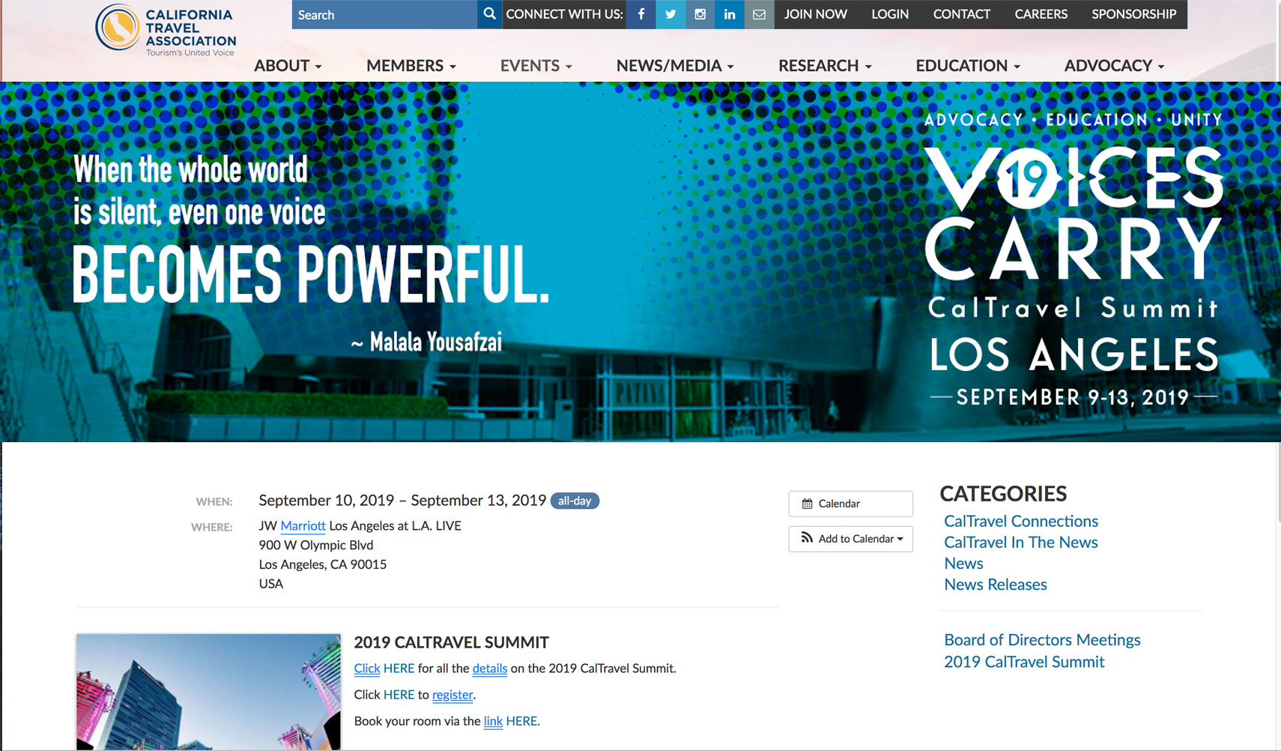Expand the ADVOCACY dropdown menu
Image resolution: width=1281 pixels, height=751 pixels.
[1114, 66]
